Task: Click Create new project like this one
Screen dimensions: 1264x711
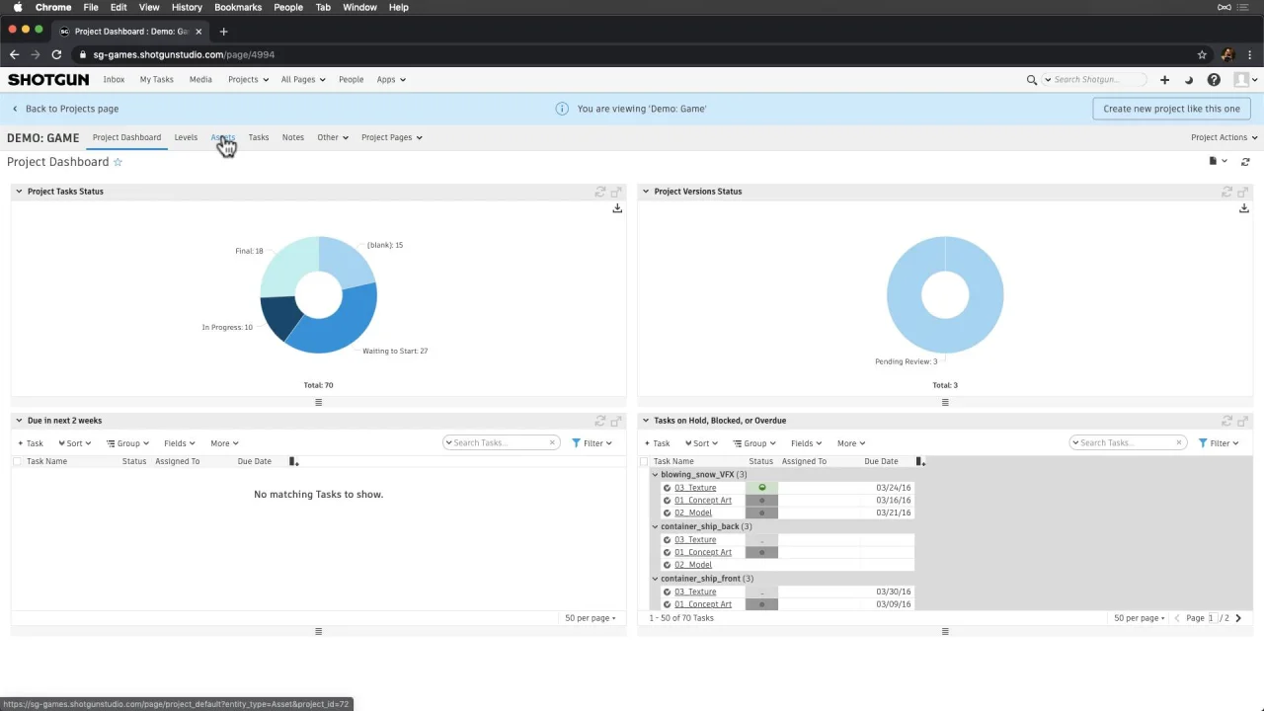Action: coord(1171,109)
